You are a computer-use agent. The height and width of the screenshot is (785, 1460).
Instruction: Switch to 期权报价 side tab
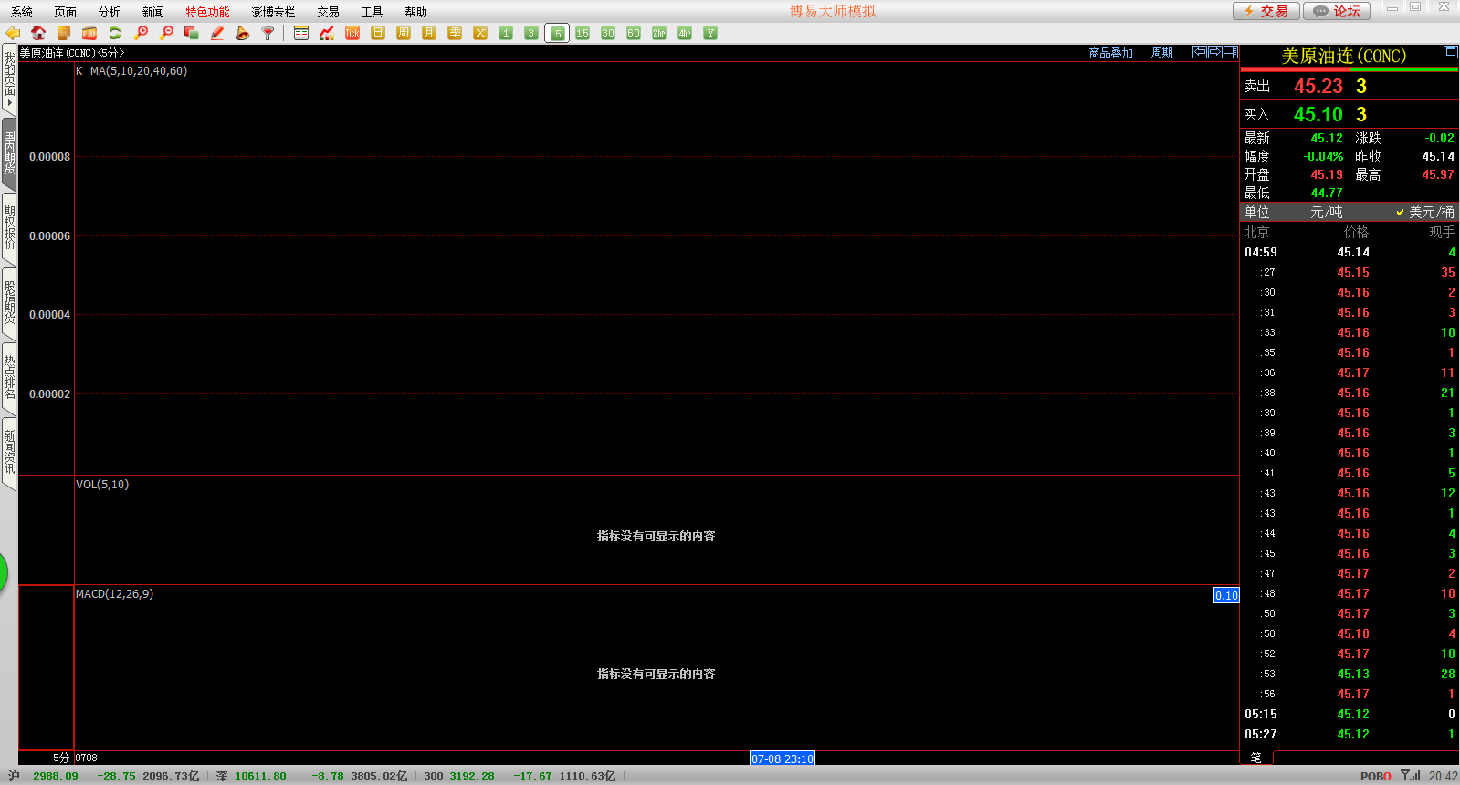tap(9, 227)
